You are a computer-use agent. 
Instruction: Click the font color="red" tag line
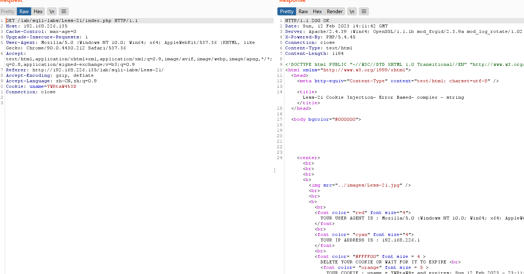(x=363, y=213)
